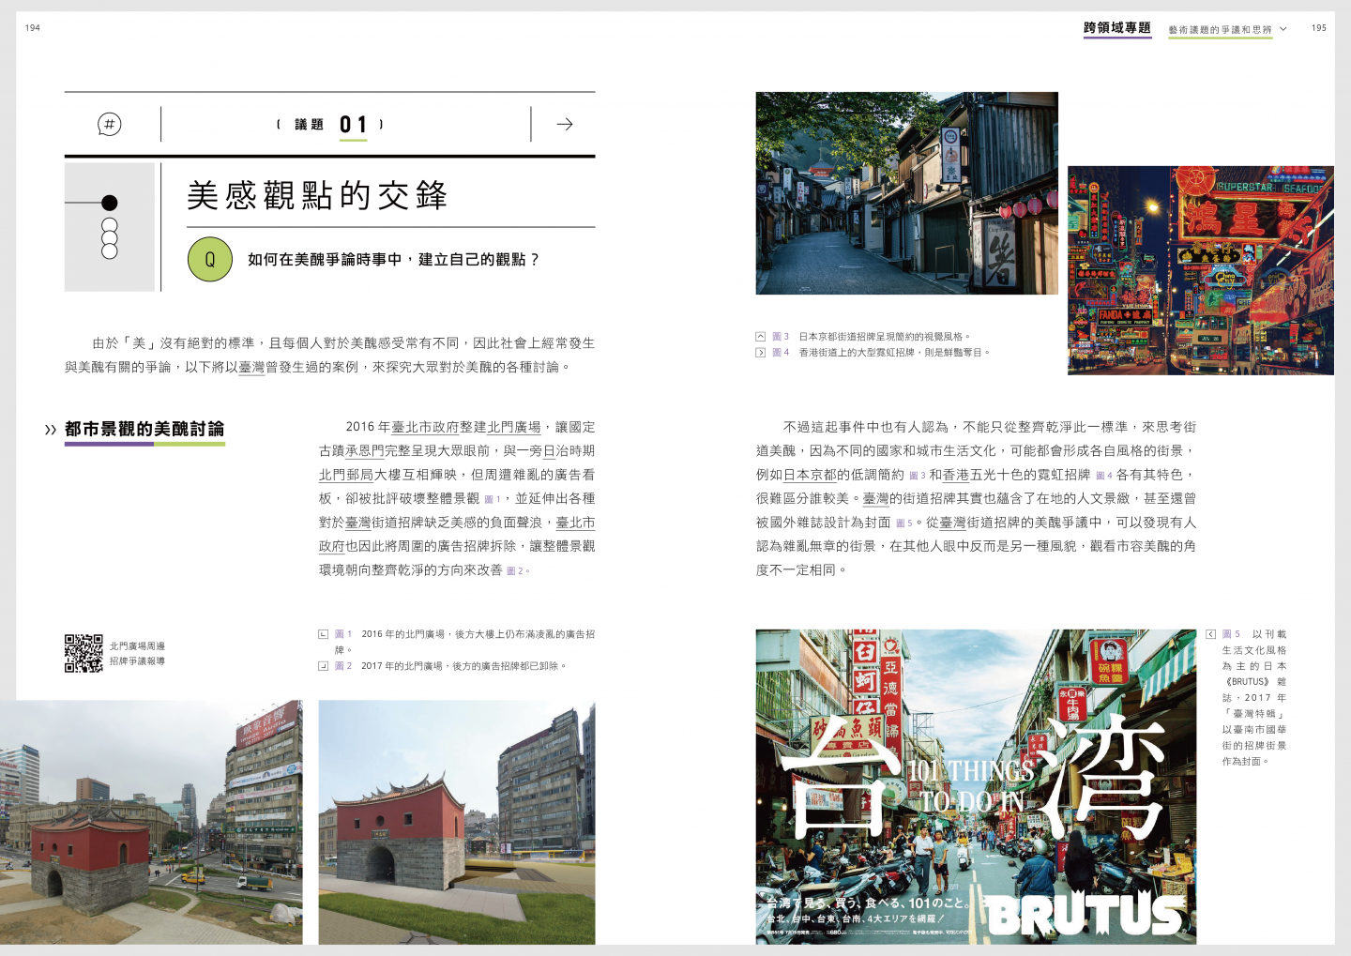The width and height of the screenshot is (1351, 956).
Task: Select the filled black step dot
Action: 110,203
